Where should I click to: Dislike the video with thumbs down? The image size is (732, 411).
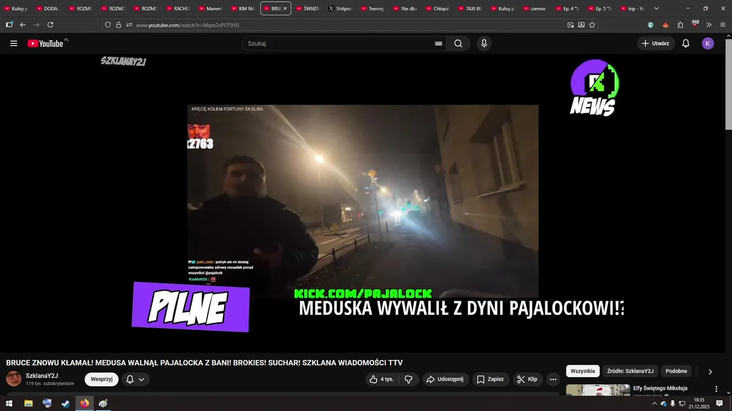click(x=408, y=379)
